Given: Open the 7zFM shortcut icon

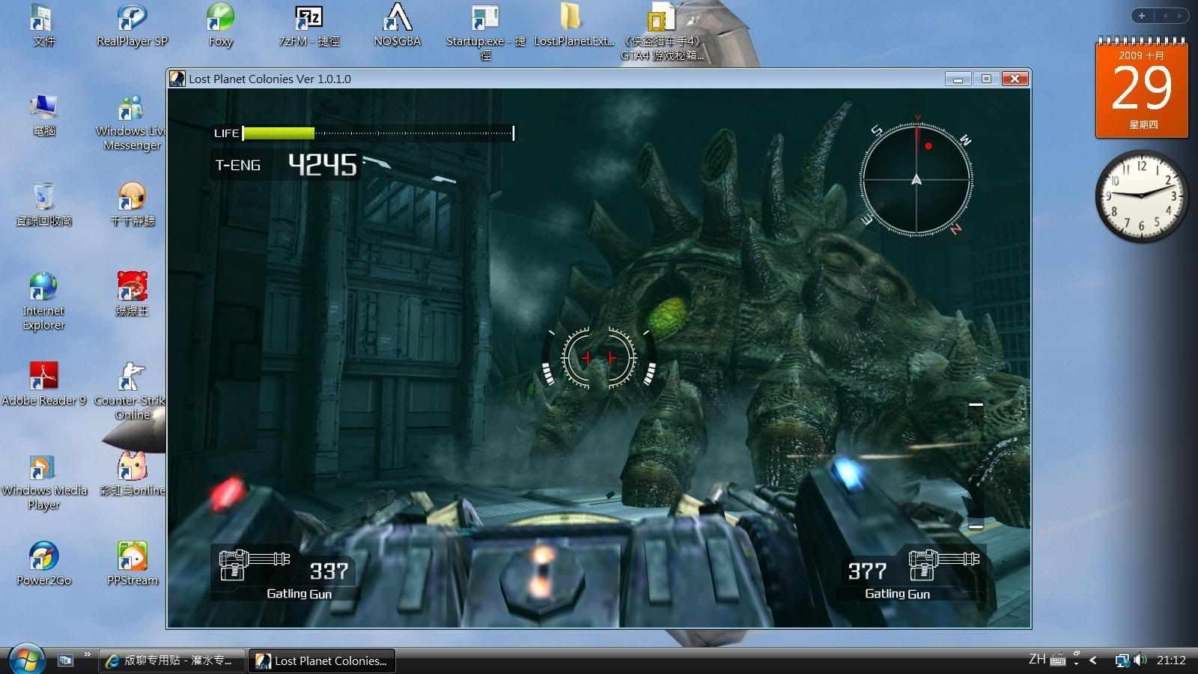Looking at the screenshot, I should pos(308,24).
